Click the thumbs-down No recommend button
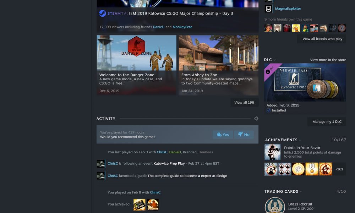 click(x=244, y=135)
